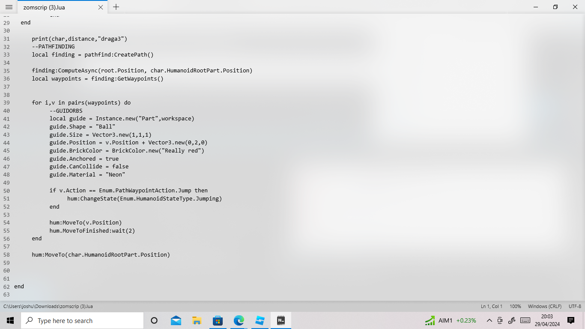This screenshot has height=329, width=585.
Task: Click the if v.Action == Enum.PathWaypointAction.Jump line
Action: (128, 190)
